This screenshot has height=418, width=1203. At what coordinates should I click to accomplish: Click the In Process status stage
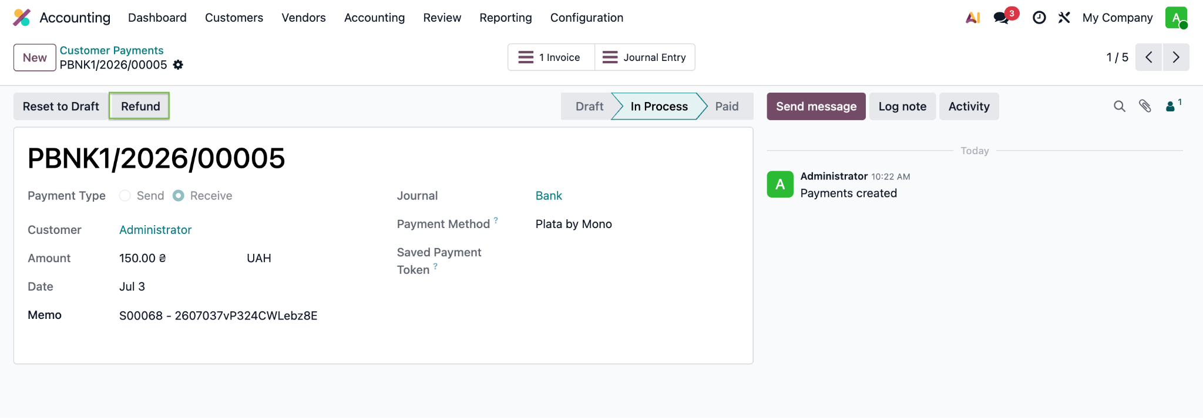pyautogui.click(x=659, y=106)
